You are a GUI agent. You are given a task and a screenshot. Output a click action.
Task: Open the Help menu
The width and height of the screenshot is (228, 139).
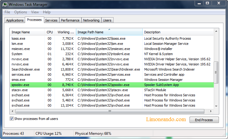tap(47, 12)
